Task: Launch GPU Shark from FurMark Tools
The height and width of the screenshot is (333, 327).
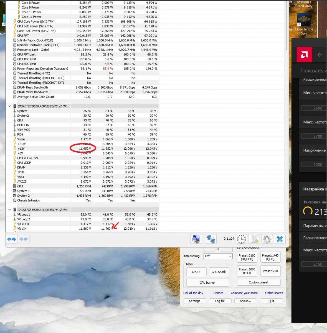Action: tap(219, 272)
